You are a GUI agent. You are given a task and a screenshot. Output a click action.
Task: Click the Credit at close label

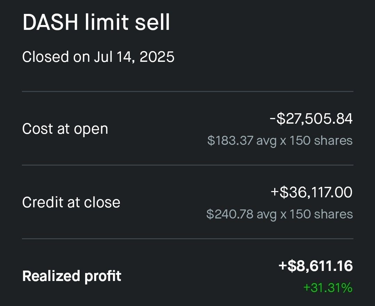71,202
